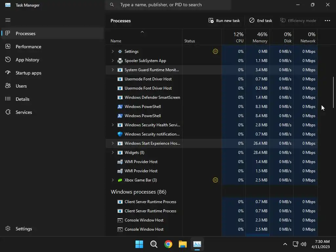
Task: Select the Widgets 28.4 MB memory cell
Action: tap(258, 153)
